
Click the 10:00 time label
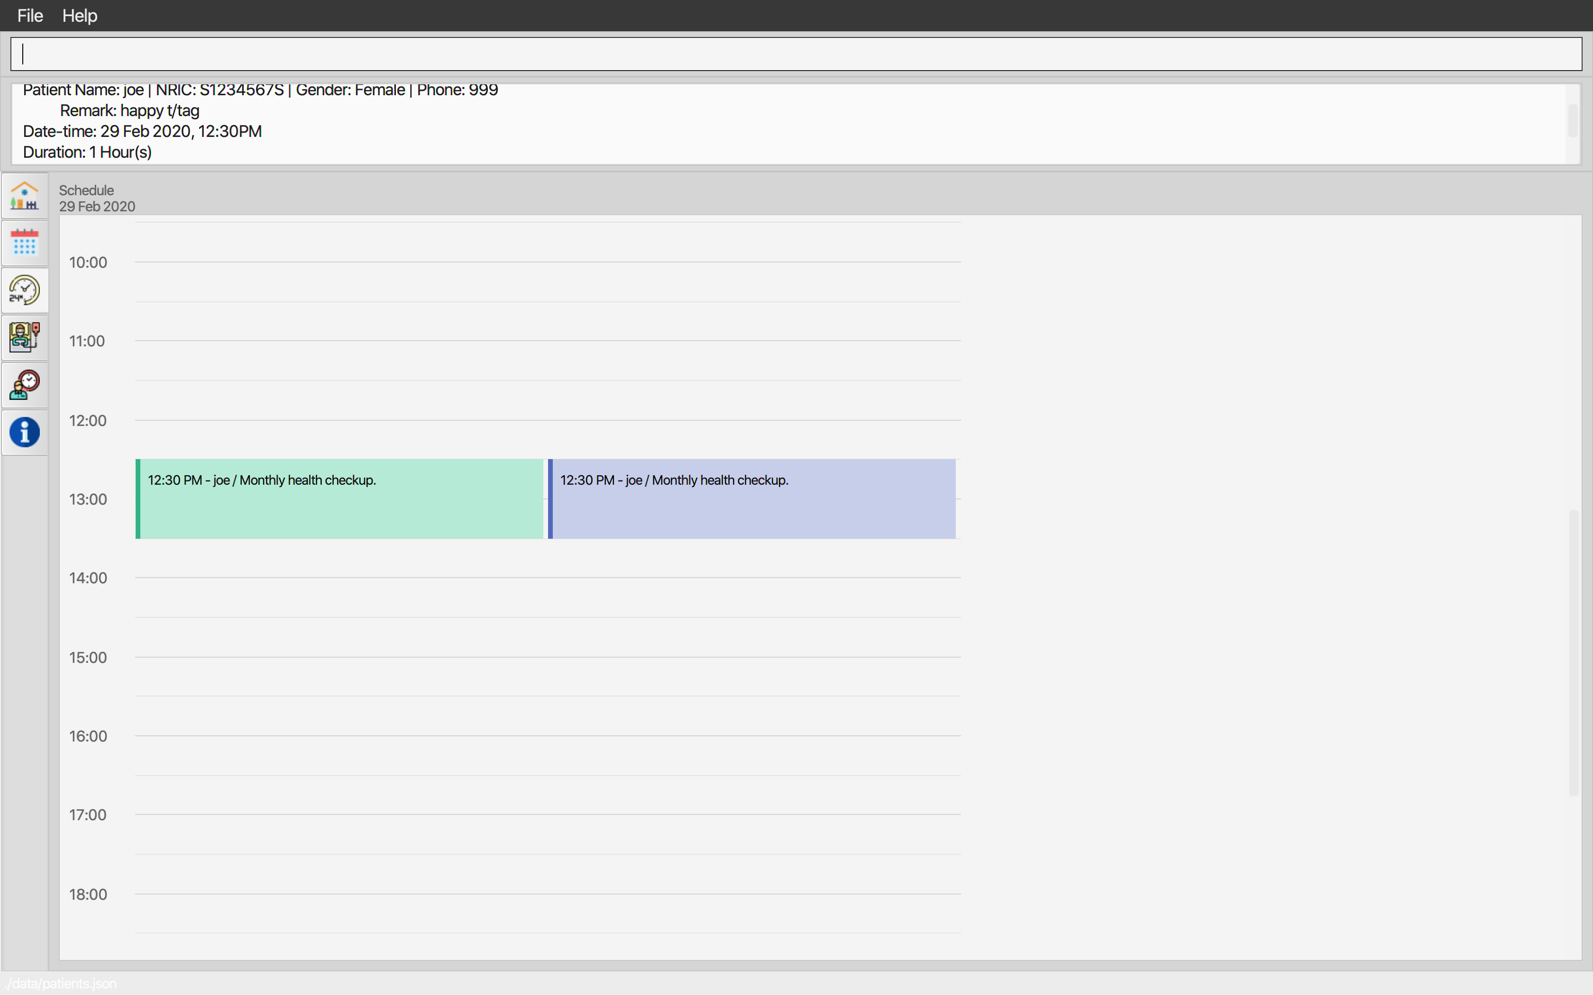88,262
